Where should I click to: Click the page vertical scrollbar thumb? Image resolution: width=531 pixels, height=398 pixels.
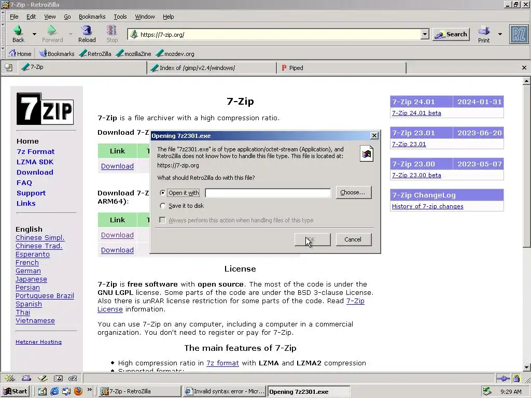(x=526, y=166)
